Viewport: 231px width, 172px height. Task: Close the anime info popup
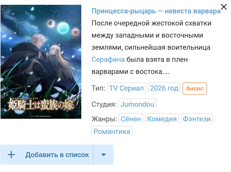click(x=224, y=7)
